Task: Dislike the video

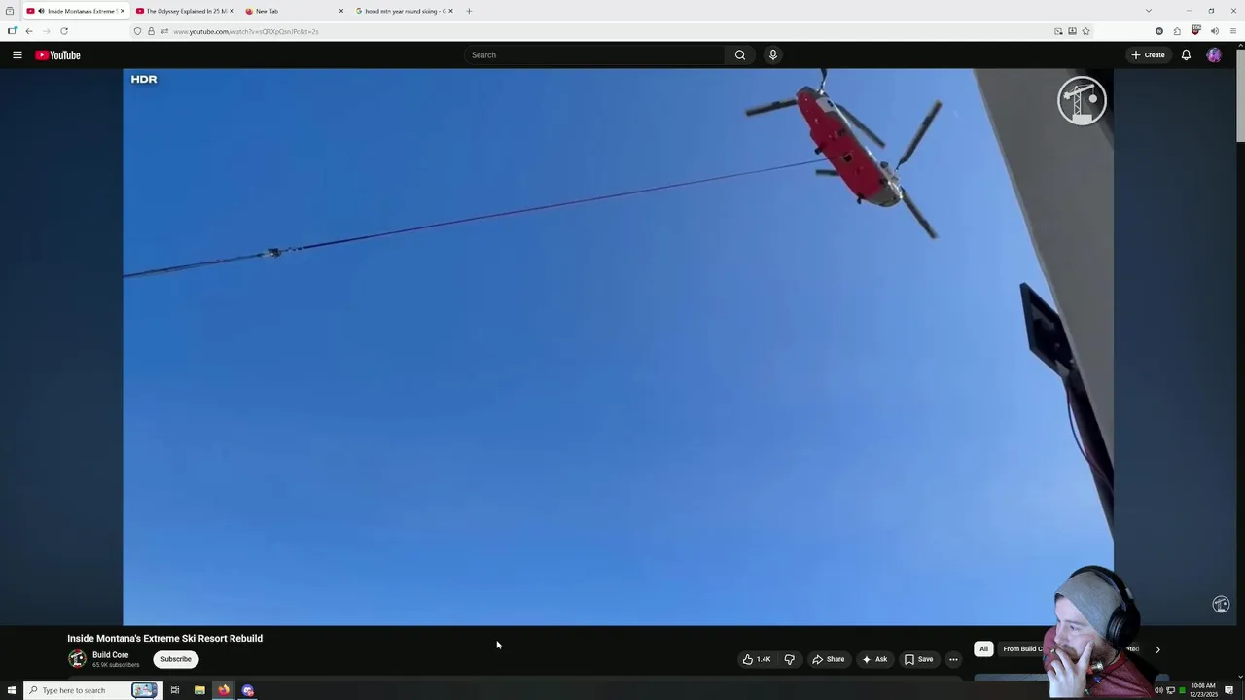Action: [790, 659]
